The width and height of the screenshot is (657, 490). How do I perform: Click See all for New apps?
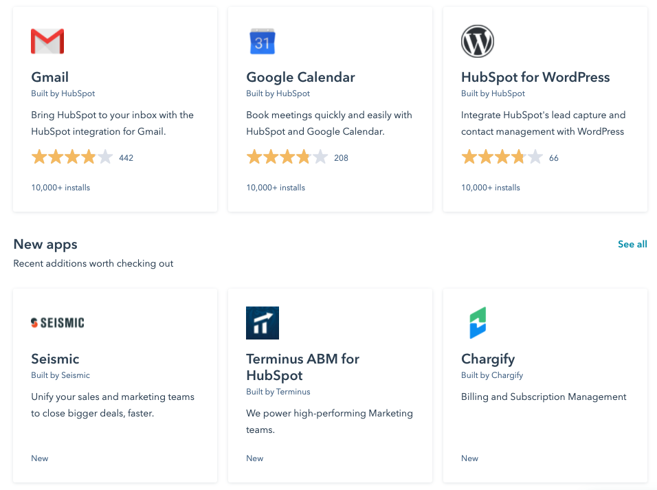(x=632, y=244)
